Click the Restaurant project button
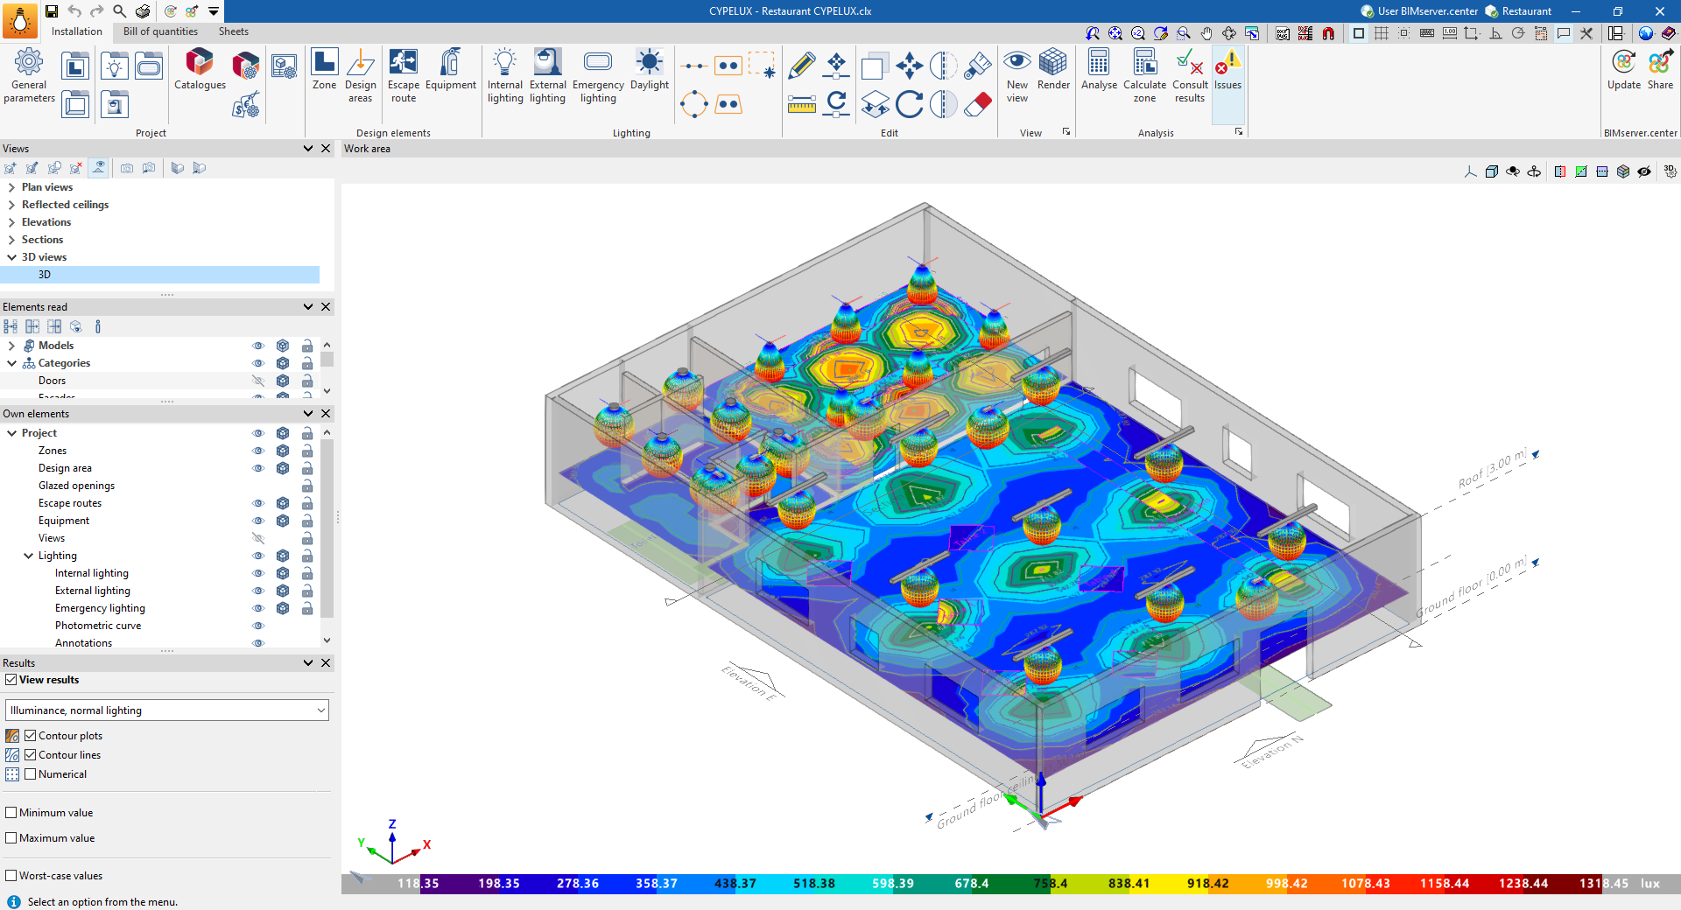1681x910 pixels. coord(1519,11)
